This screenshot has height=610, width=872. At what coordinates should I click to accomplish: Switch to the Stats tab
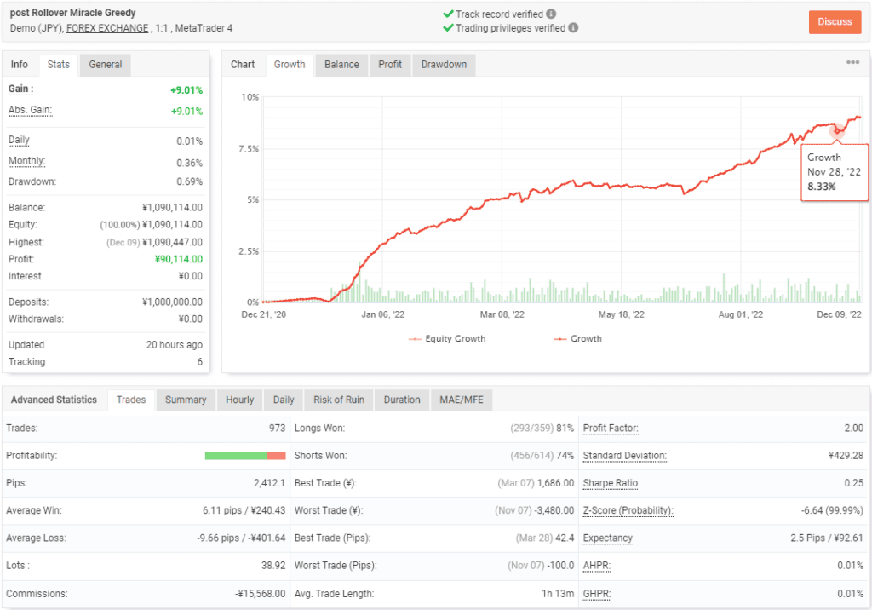tap(58, 64)
